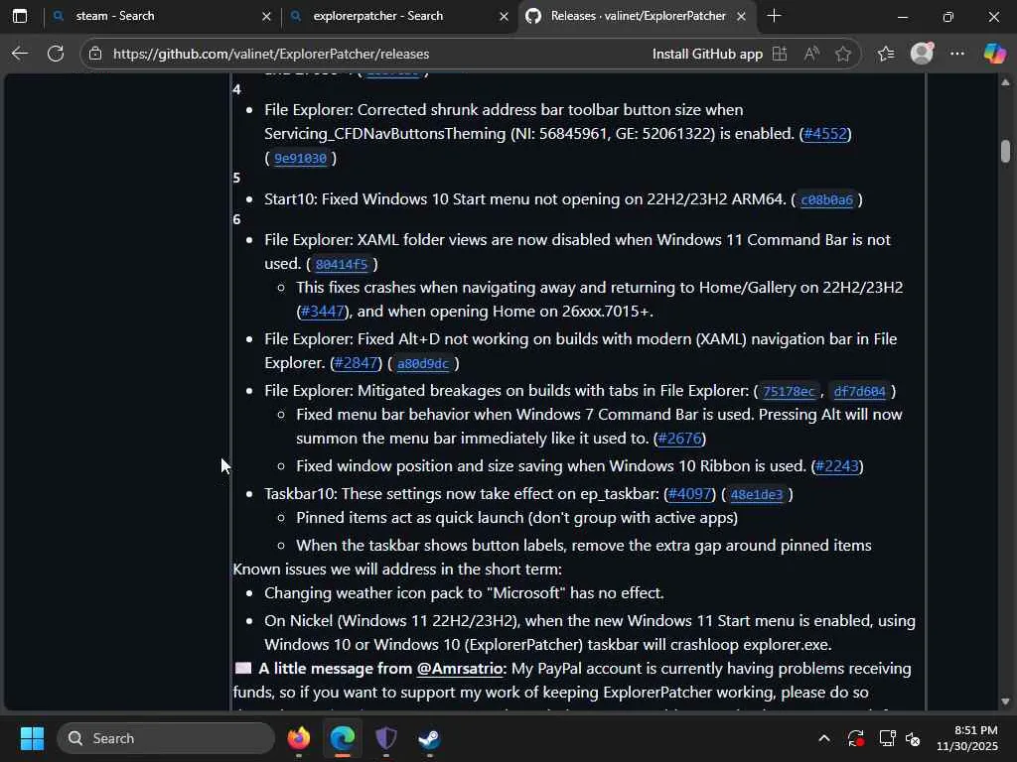Show hidden tray icons chevron
Image resolution: width=1017 pixels, height=762 pixels.
click(824, 738)
